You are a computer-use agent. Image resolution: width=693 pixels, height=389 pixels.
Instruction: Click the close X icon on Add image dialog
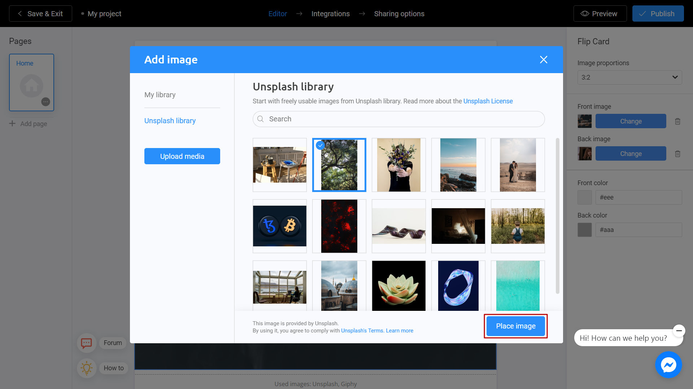click(x=544, y=59)
